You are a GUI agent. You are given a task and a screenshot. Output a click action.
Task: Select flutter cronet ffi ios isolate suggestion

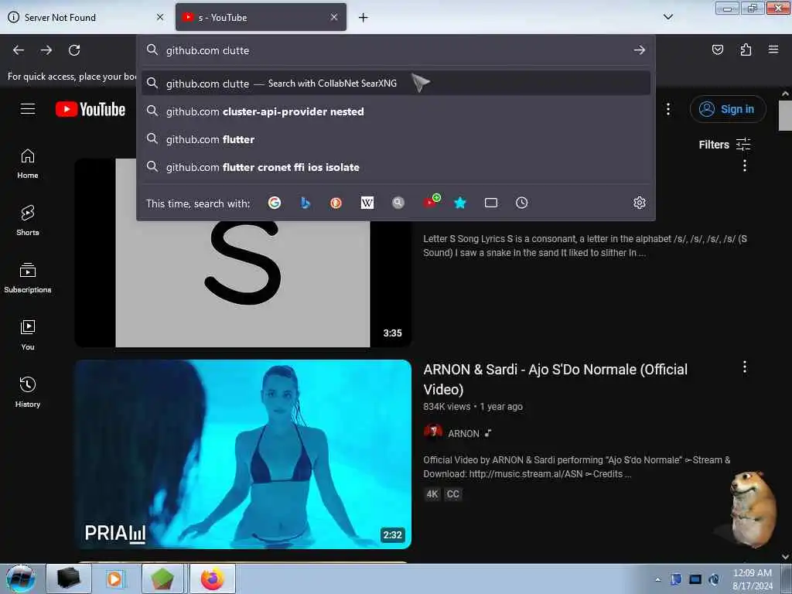(396, 167)
